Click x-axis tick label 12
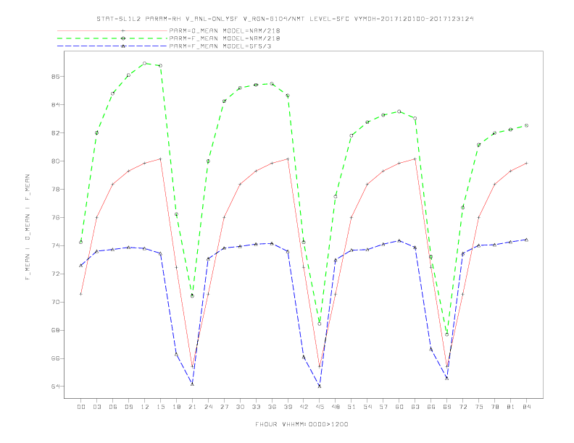The width and height of the screenshot is (574, 443). pyautogui.click(x=145, y=407)
